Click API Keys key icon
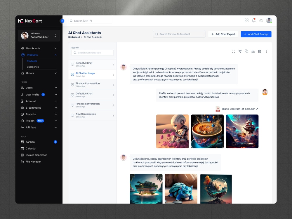 coord(22,127)
